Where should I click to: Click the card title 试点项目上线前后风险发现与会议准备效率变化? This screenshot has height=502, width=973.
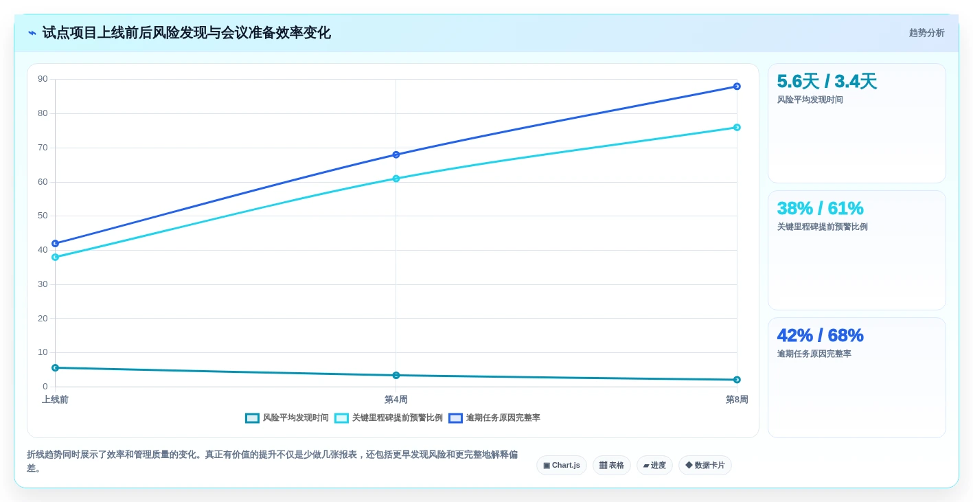(x=186, y=33)
